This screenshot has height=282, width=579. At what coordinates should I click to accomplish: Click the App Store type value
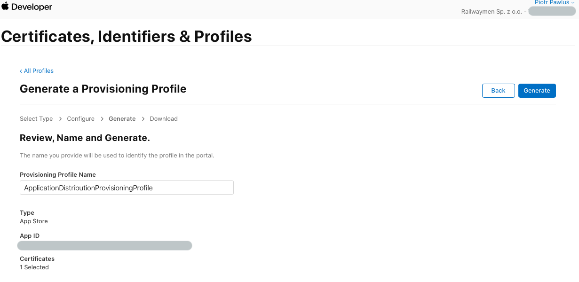[34, 221]
